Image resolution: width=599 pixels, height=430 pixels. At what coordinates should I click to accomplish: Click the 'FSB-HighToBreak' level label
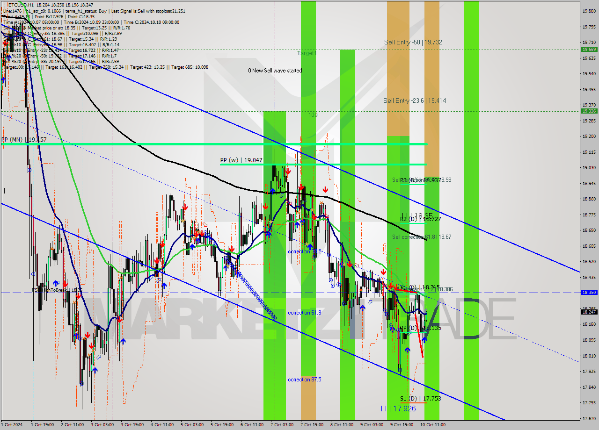coord(57,290)
